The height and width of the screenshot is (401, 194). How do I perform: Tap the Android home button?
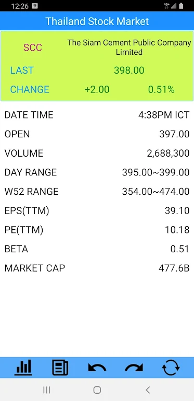click(97, 390)
